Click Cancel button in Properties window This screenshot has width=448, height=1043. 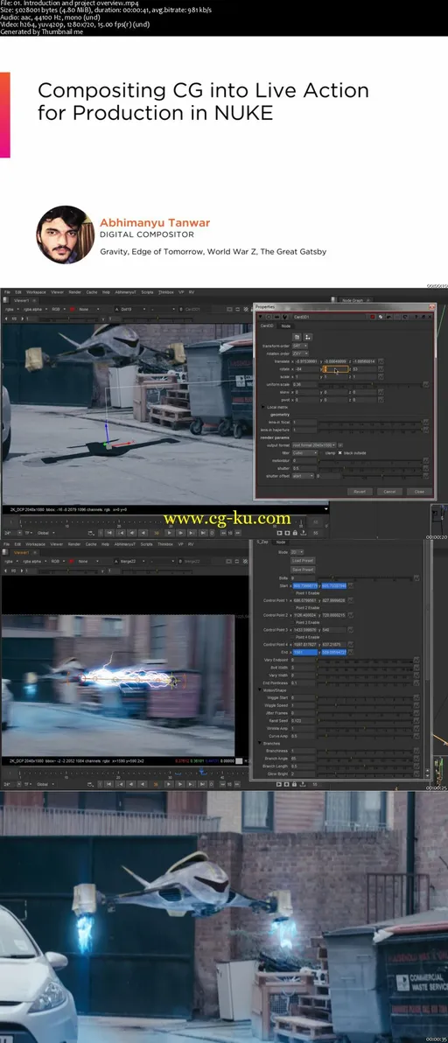point(389,492)
